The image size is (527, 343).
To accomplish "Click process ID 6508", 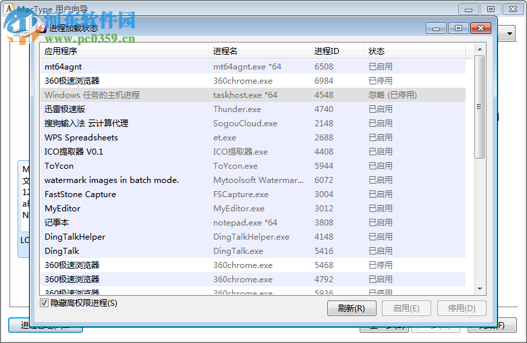I will (x=324, y=67).
